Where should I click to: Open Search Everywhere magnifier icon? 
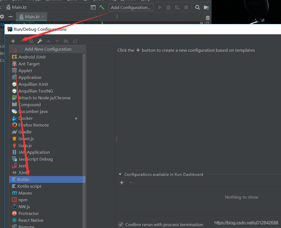(198, 7)
